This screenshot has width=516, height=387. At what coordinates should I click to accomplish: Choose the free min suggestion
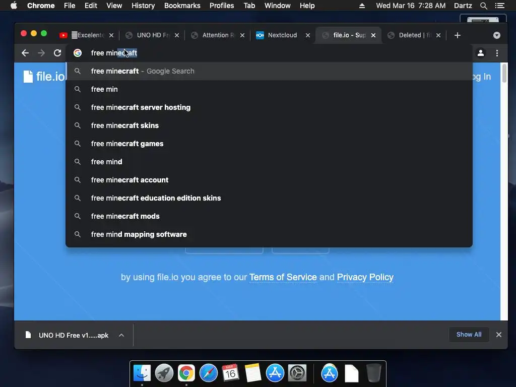point(269,89)
